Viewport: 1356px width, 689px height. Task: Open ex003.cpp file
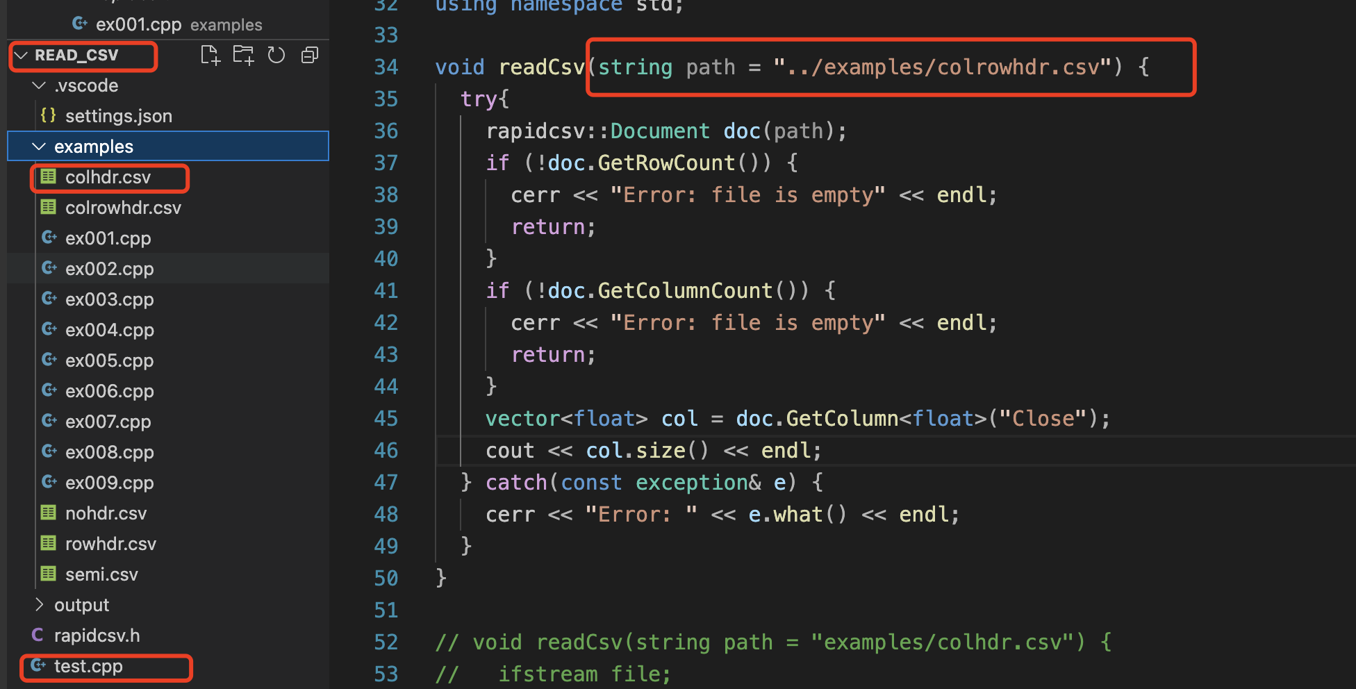coord(109,299)
